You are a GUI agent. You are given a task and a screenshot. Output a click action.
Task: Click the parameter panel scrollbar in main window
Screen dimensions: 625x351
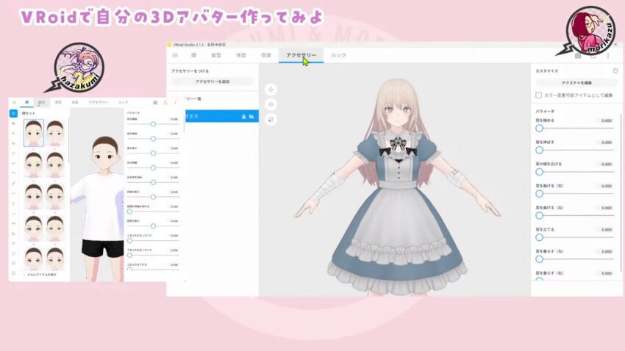(621, 191)
